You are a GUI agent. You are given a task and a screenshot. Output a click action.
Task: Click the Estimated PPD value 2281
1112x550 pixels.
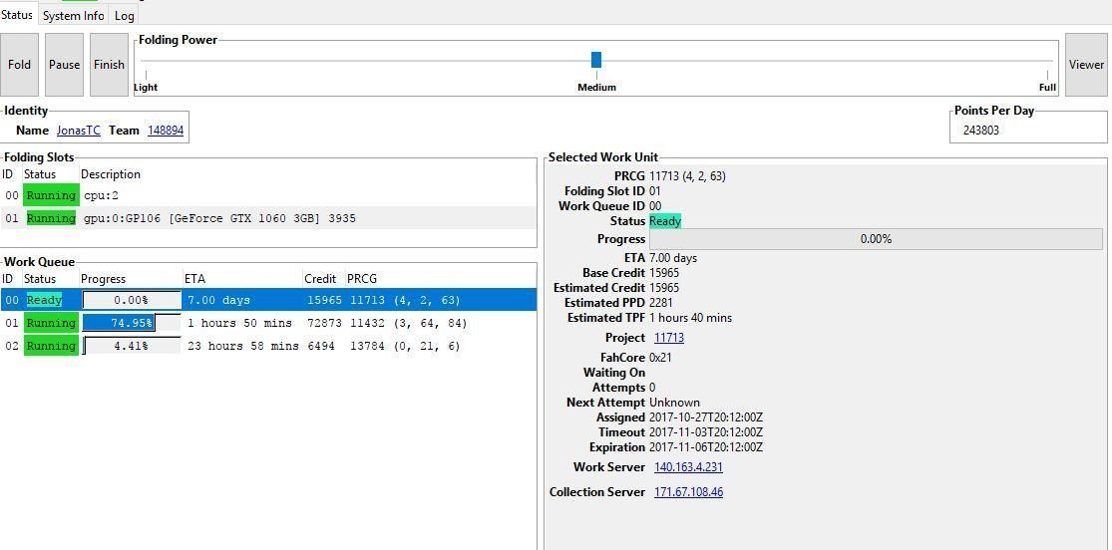tap(662, 303)
